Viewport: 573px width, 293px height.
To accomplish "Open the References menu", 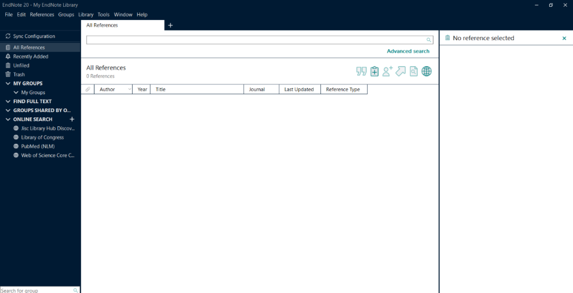I will (42, 15).
